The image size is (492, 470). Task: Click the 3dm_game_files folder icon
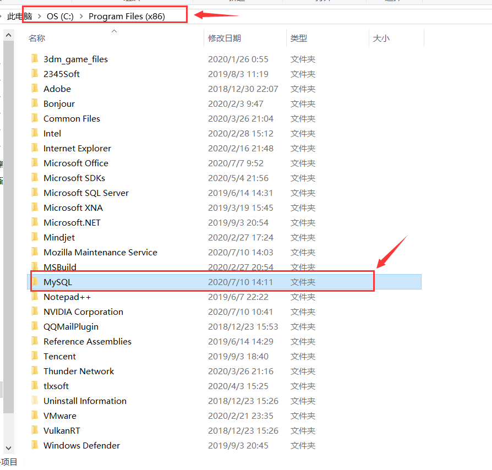click(x=35, y=59)
